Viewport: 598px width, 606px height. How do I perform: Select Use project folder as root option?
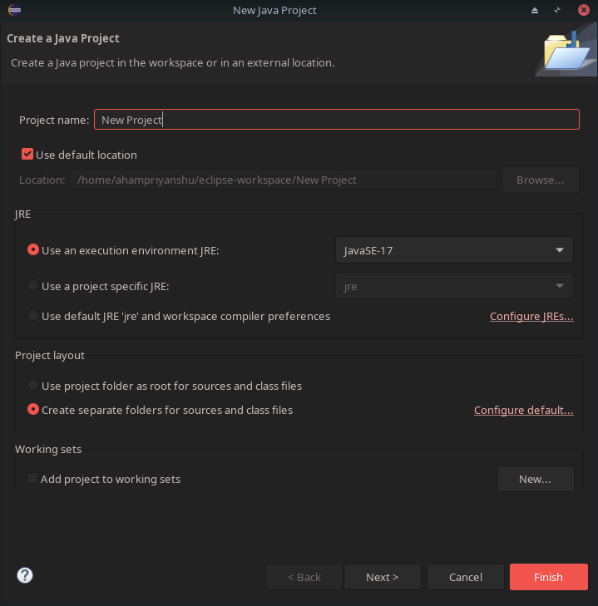pos(33,386)
